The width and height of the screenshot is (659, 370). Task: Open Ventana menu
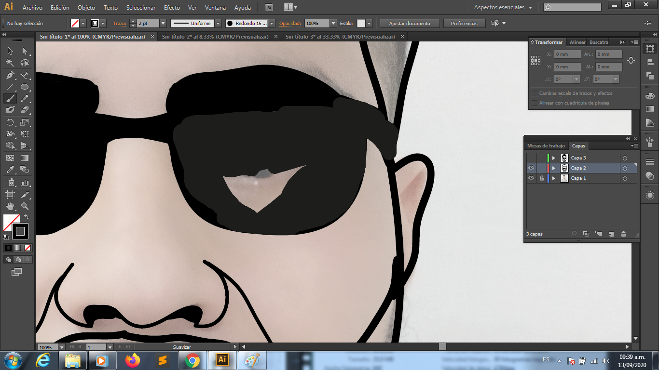[x=215, y=8]
